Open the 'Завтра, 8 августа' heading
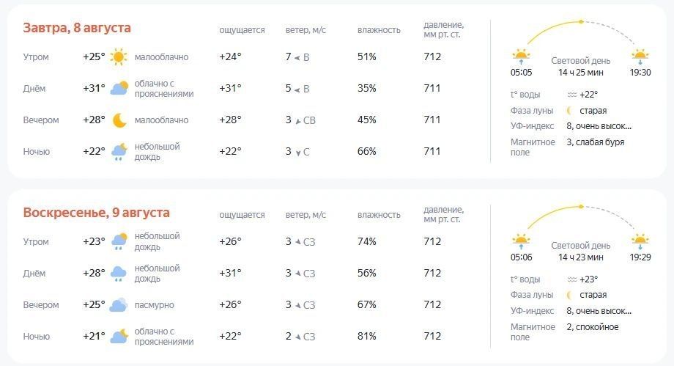Image resolution: width=674 pixels, height=366 pixels. pos(77,28)
